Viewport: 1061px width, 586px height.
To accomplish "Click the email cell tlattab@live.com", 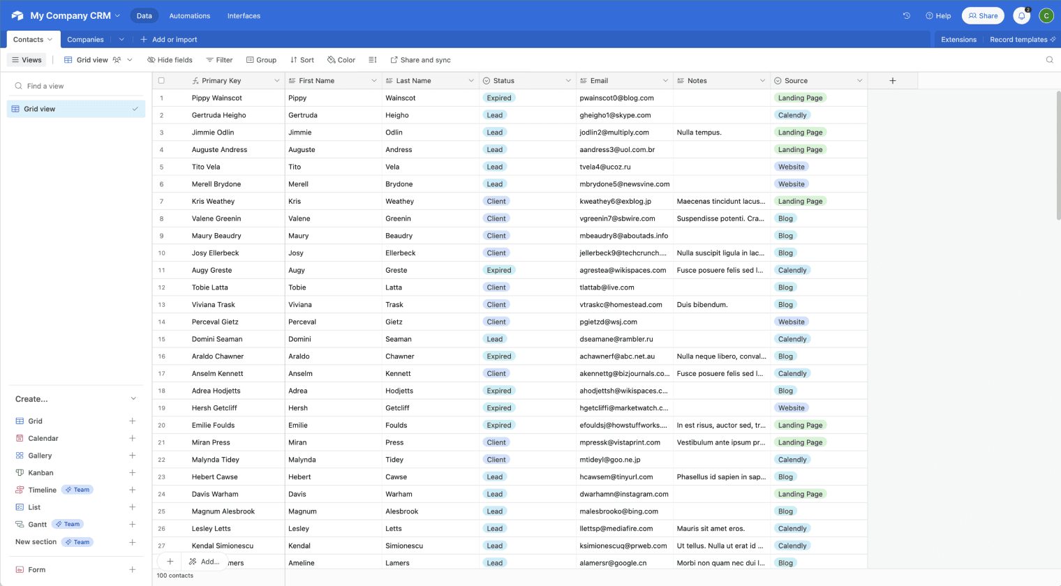I will coord(625,287).
